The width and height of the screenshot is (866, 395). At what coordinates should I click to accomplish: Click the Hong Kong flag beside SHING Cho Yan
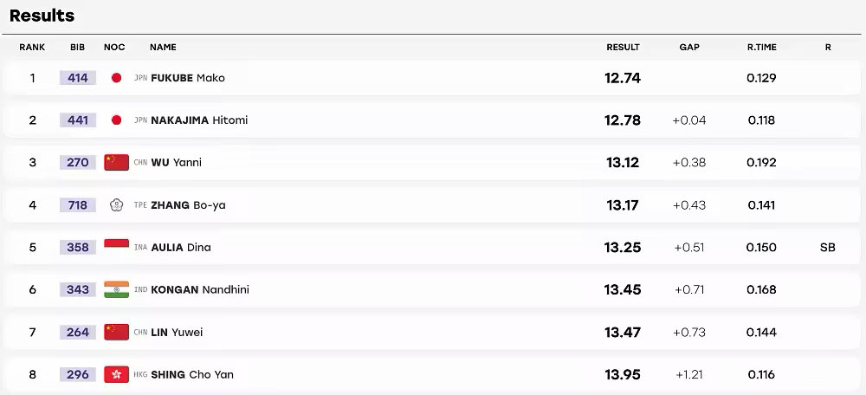coord(116,374)
